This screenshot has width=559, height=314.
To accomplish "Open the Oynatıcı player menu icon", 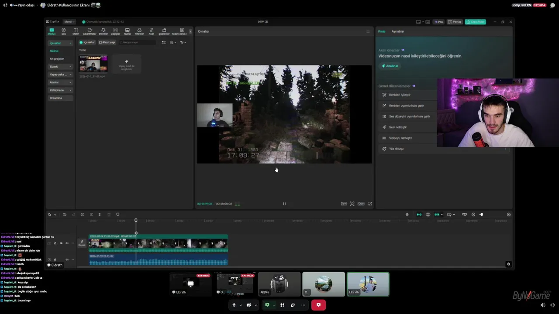I will [x=368, y=31].
